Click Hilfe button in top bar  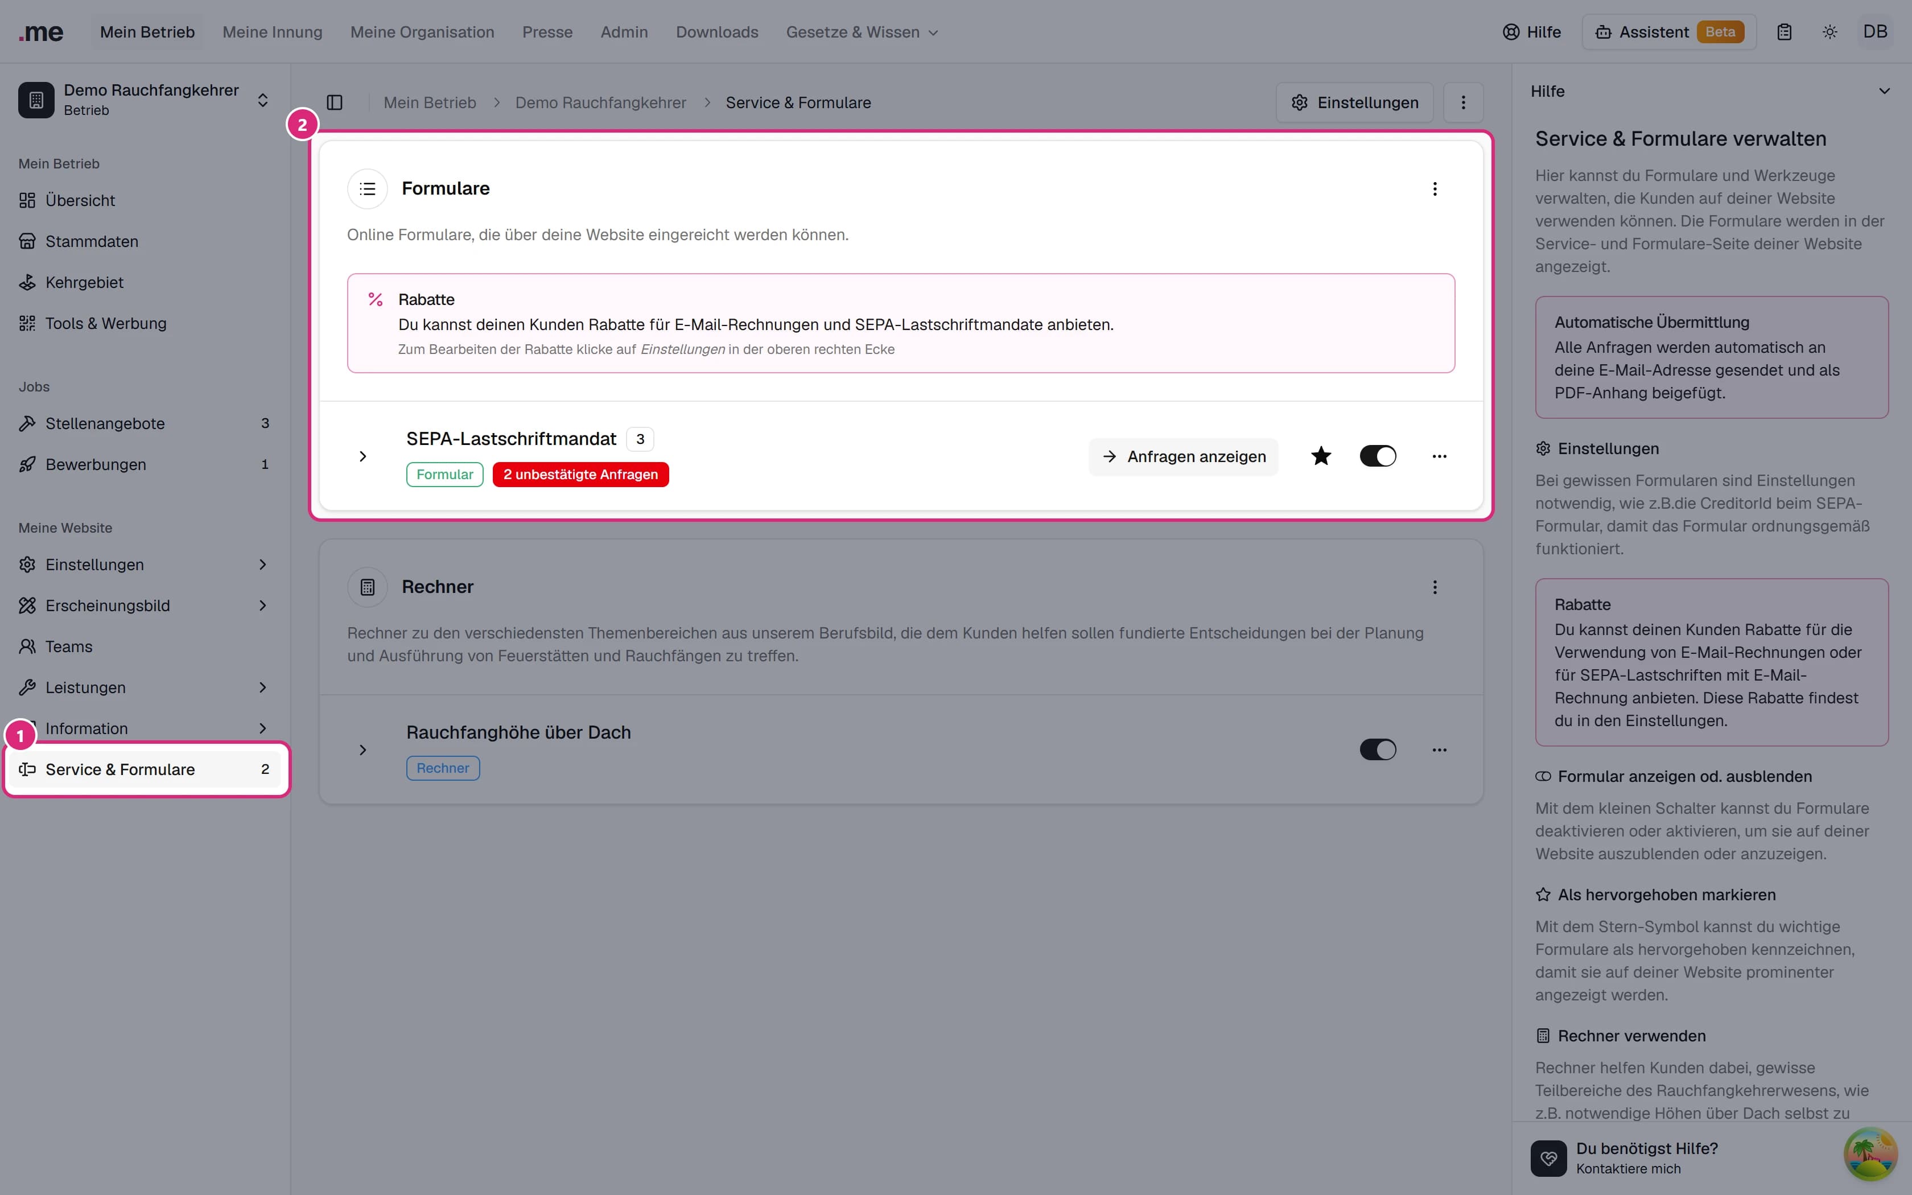point(1532,32)
